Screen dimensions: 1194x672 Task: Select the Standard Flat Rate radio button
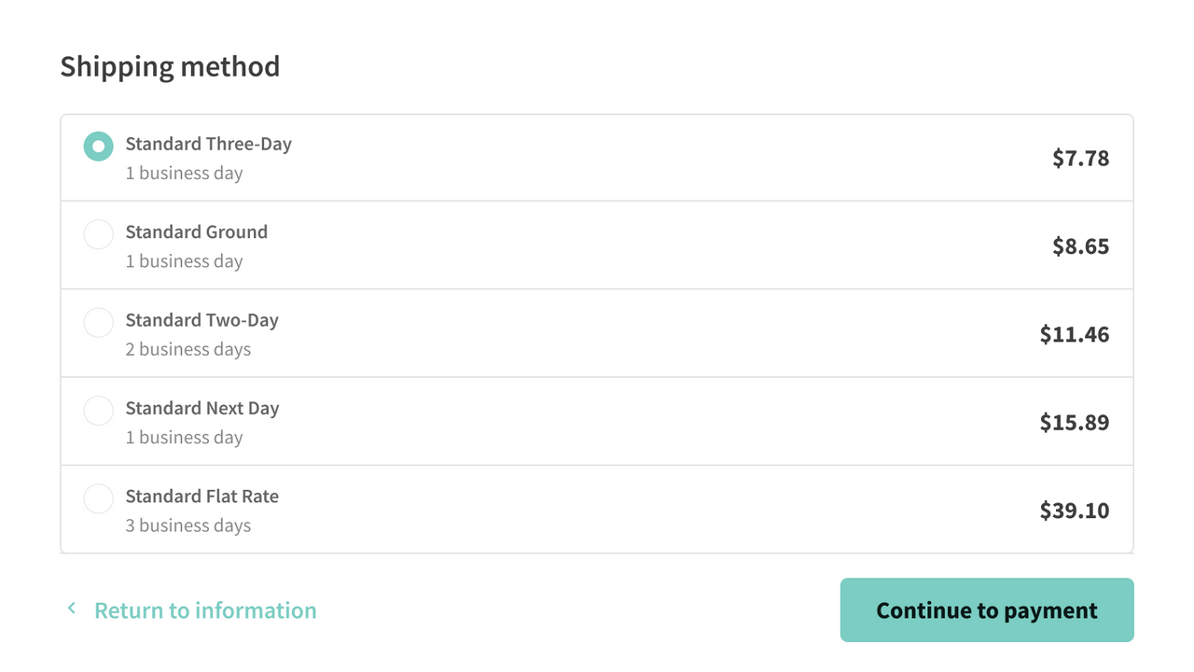pos(98,498)
